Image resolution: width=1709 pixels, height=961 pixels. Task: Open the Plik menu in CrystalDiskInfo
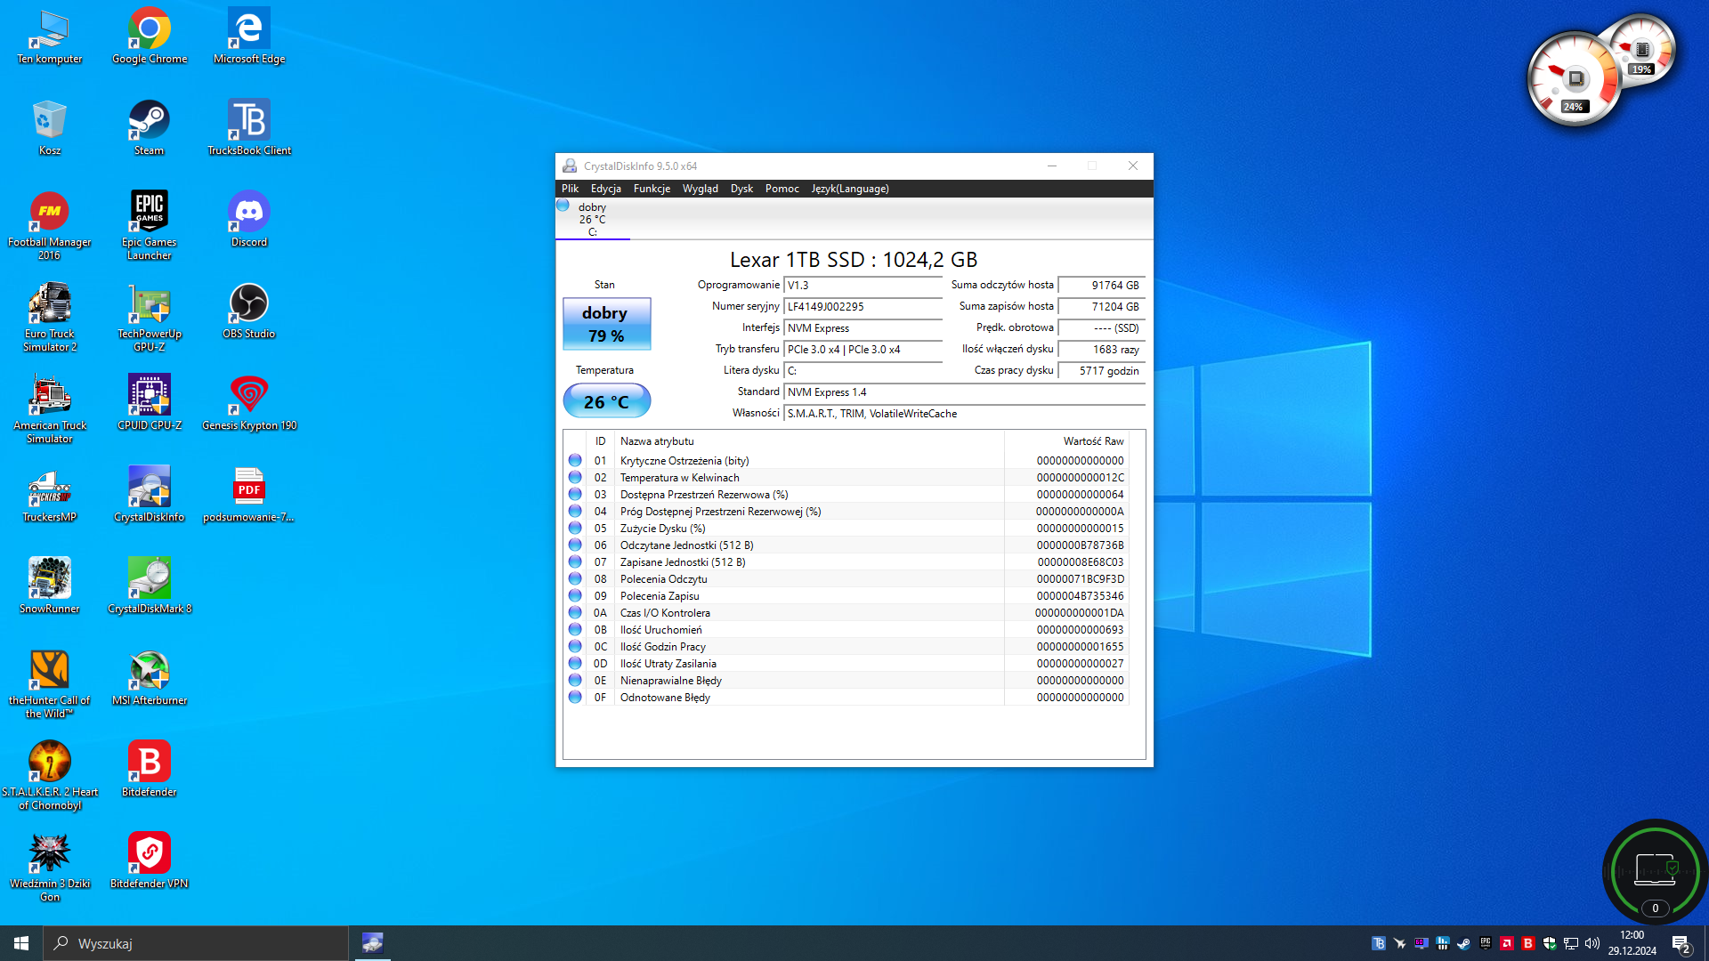pos(570,189)
